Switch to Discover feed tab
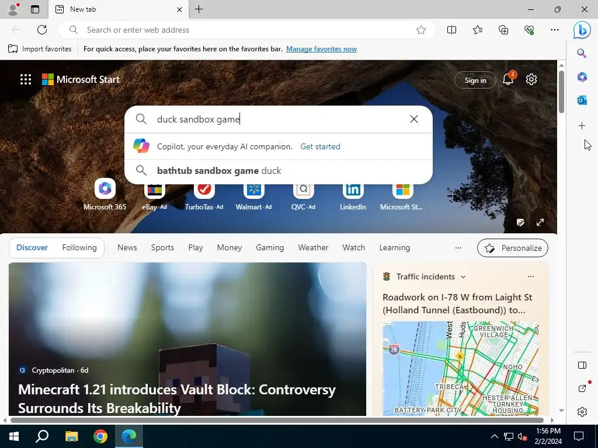598x448 pixels. [32, 247]
